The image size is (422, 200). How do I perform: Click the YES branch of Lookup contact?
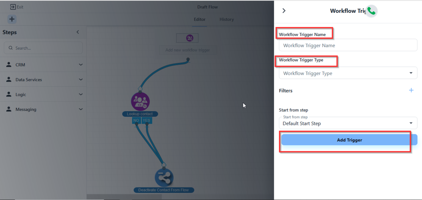pos(146,120)
